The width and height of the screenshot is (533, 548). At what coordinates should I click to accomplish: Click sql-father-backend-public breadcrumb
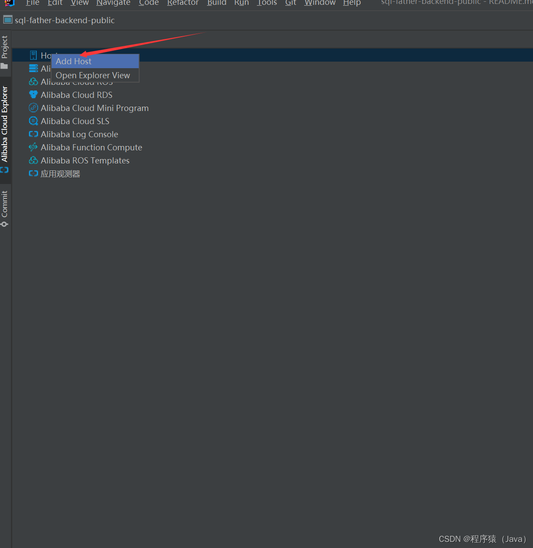pyautogui.click(x=65, y=20)
